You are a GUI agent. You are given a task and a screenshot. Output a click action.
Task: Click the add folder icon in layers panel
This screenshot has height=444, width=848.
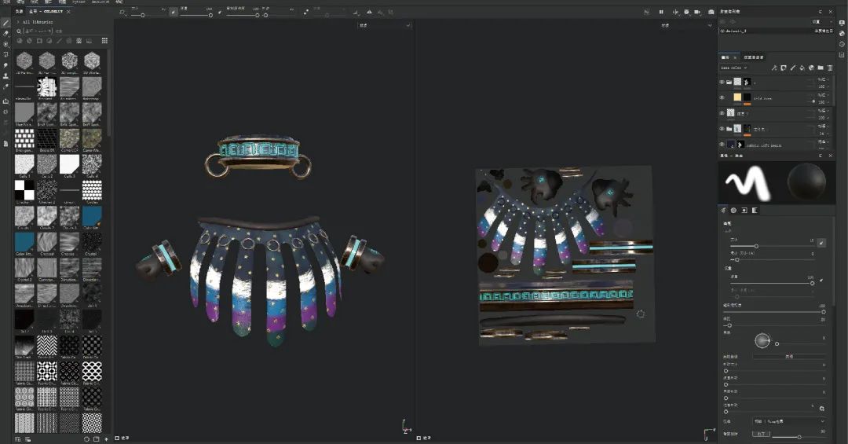tap(821, 68)
